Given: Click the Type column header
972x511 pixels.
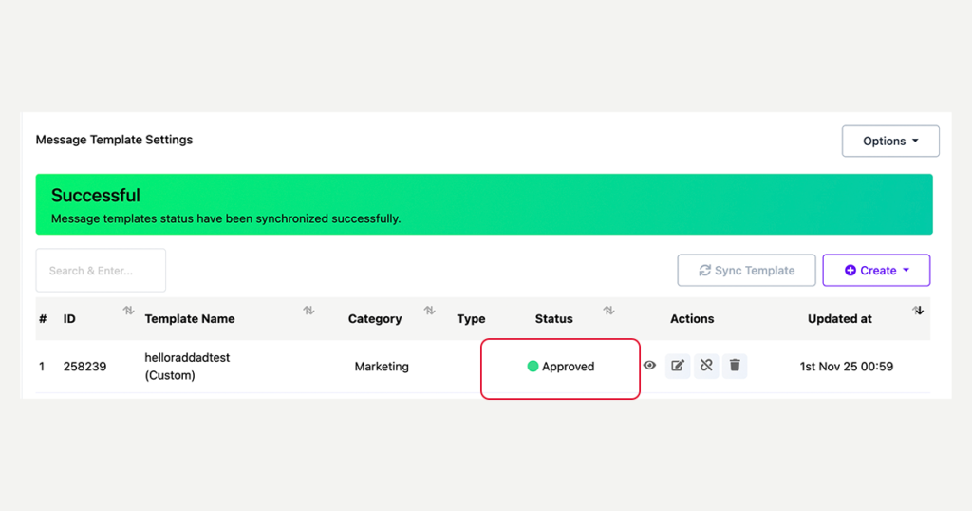Looking at the screenshot, I should pyautogui.click(x=471, y=319).
